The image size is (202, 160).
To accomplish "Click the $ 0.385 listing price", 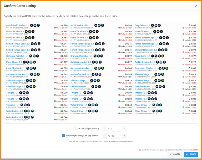I will 128,74.
